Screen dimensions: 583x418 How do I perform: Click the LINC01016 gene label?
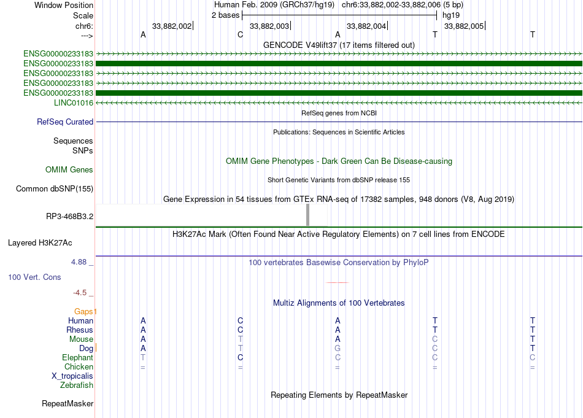pyautogui.click(x=74, y=103)
